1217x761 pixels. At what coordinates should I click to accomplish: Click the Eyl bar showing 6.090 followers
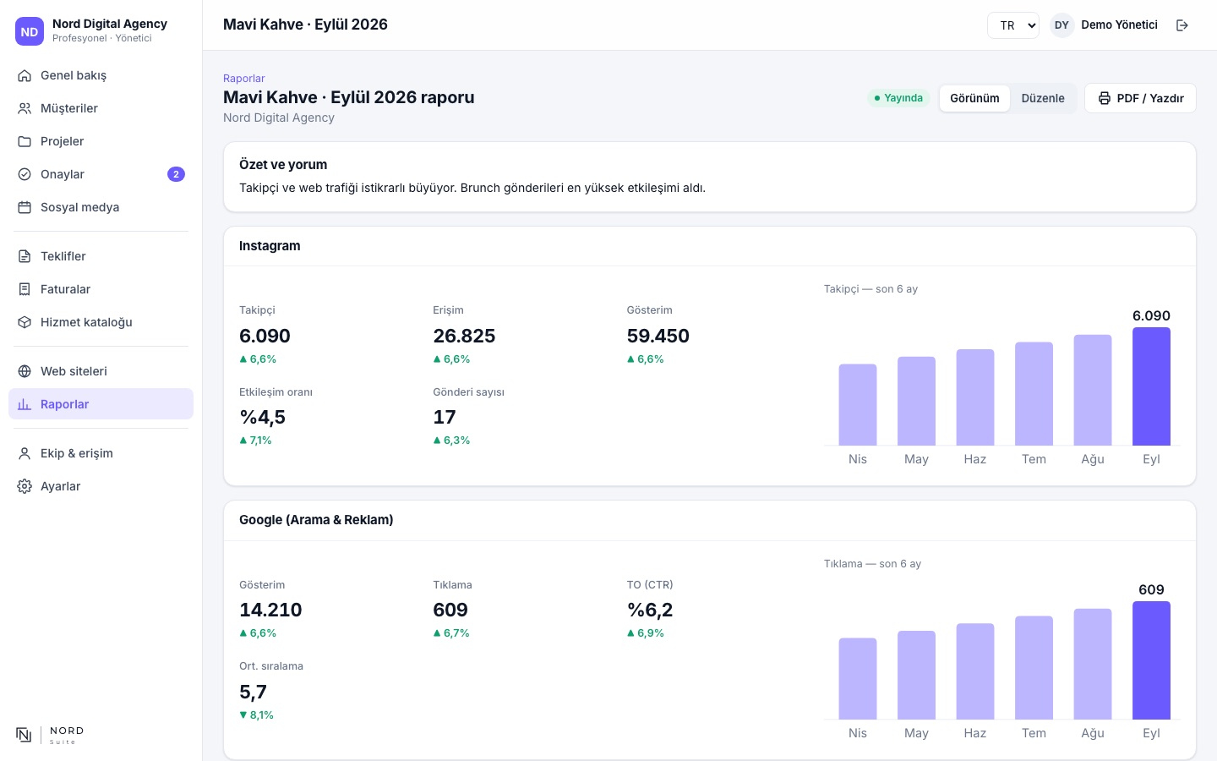pyautogui.click(x=1151, y=386)
